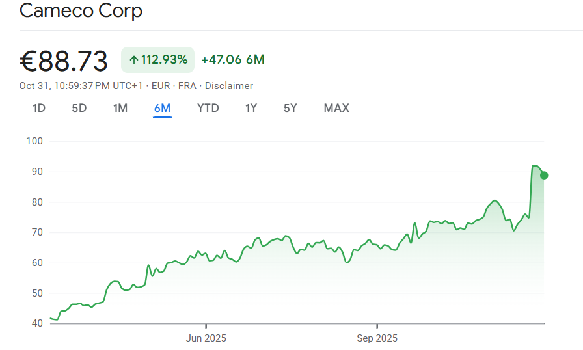Viewport: 583px width, 350px height.
Task: Click the 112.93% change badge
Action: point(157,60)
